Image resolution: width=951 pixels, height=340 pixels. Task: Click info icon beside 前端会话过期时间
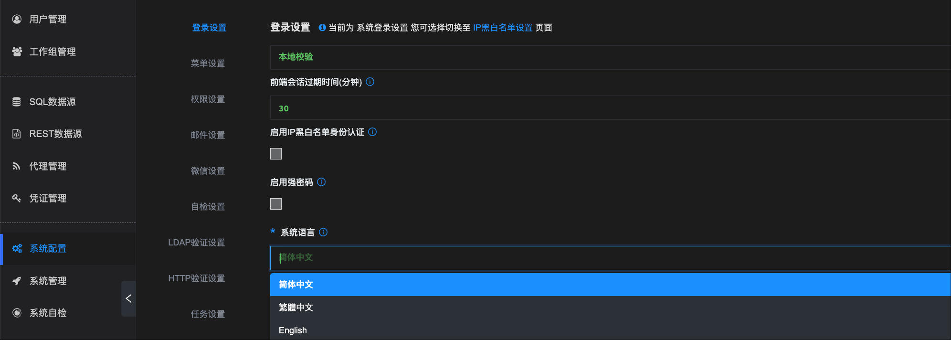click(370, 82)
